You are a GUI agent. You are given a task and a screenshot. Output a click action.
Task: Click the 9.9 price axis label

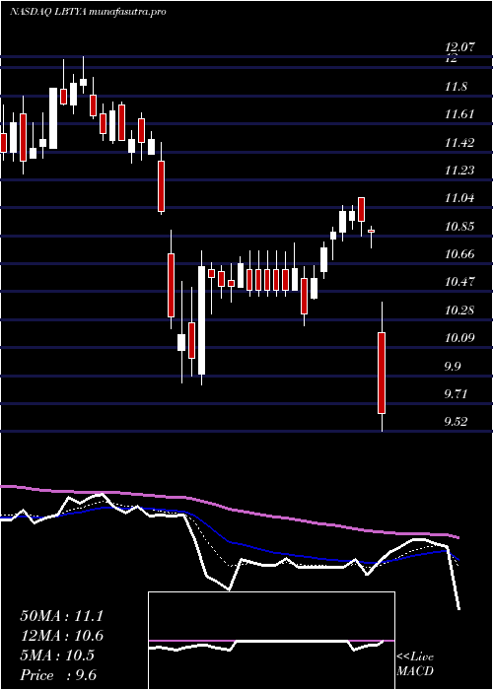tap(454, 366)
